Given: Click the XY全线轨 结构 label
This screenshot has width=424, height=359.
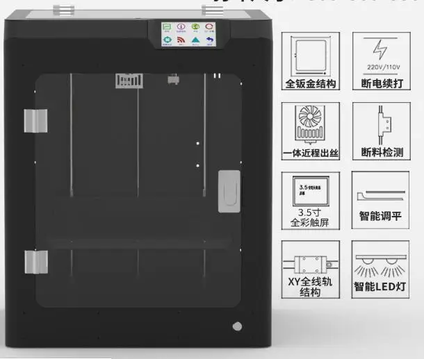Looking at the screenshot, I should pyautogui.click(x=310, y=287).
